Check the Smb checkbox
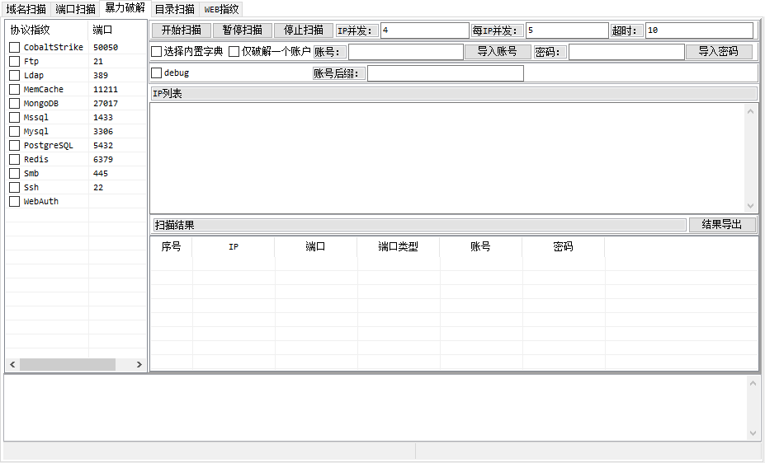 [x=15, y=173]
